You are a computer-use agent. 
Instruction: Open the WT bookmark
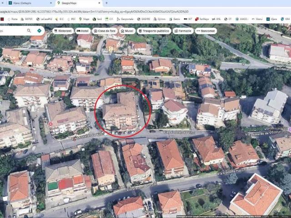tap(188, 19)
